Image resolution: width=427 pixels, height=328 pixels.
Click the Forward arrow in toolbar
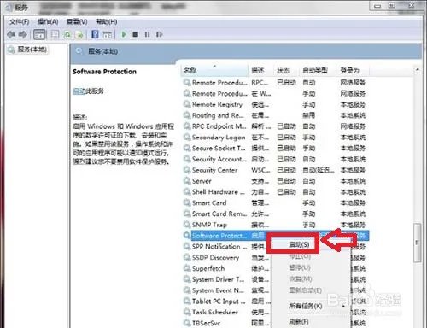click(x=23, y=35)
